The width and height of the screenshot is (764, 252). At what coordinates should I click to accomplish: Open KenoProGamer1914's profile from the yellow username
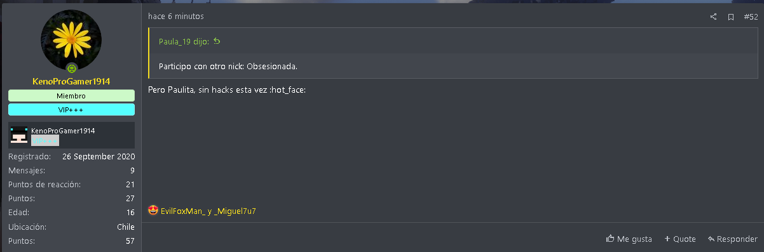(x=71, y=82)
